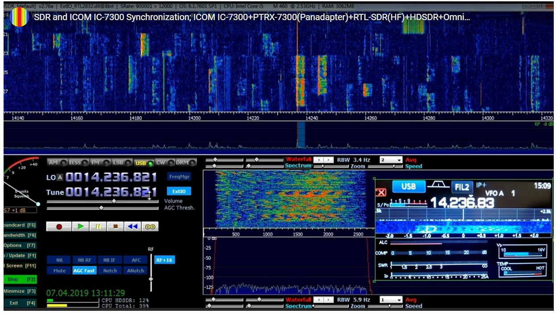This screenshot has height=313, width=556.
Task: Open the ExtIO settings button
Action: coord(179,191)
